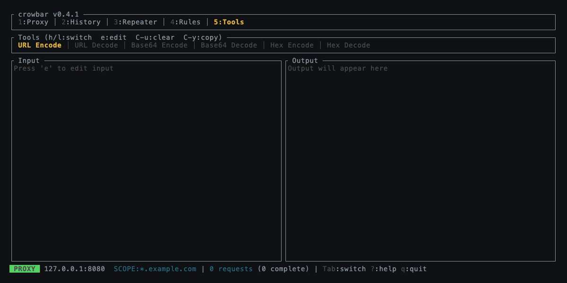Click the h/l:switch hint in Tools header
The height and width of the screenshot is (283, 567).
pyautogui.click(x=70, y=38)
